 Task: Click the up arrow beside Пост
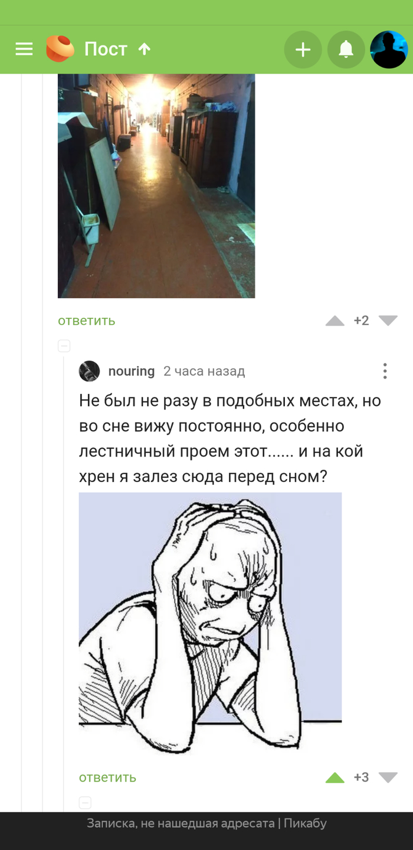pyautogui.click(x=145, y=49)
